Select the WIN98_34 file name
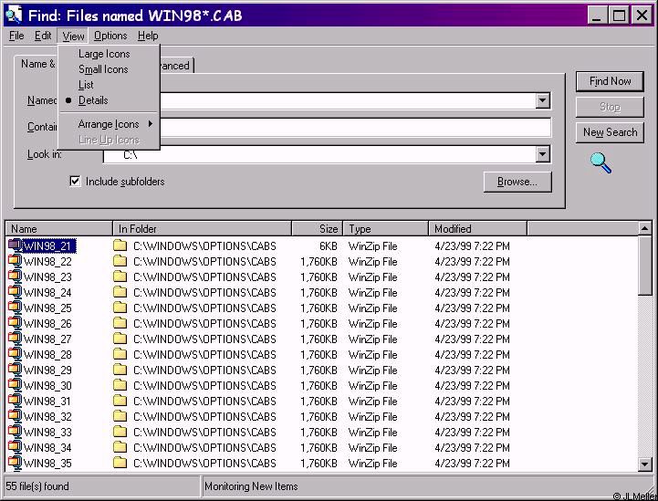The image size is (658, 501). click(47, 448)
